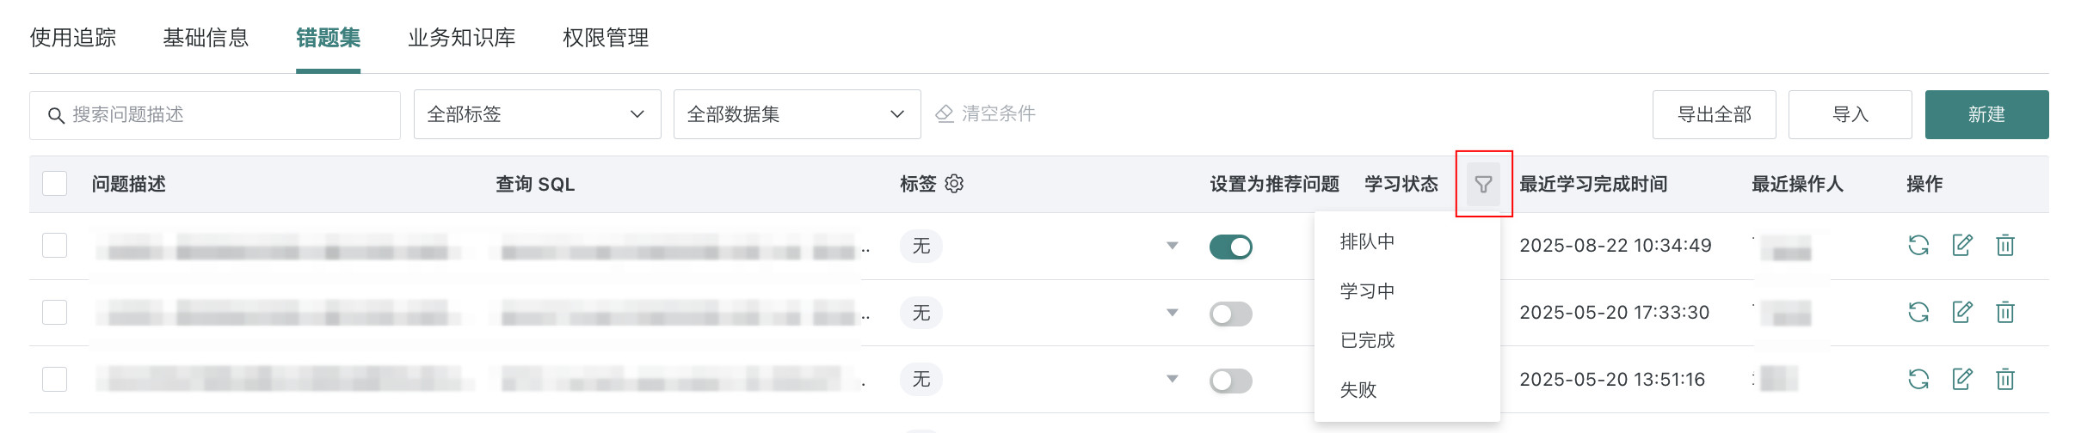Switch to the 业务知识库 tab
Image resolution: width=2075 pixels, height=433 pixels.
tap(462, 38)
